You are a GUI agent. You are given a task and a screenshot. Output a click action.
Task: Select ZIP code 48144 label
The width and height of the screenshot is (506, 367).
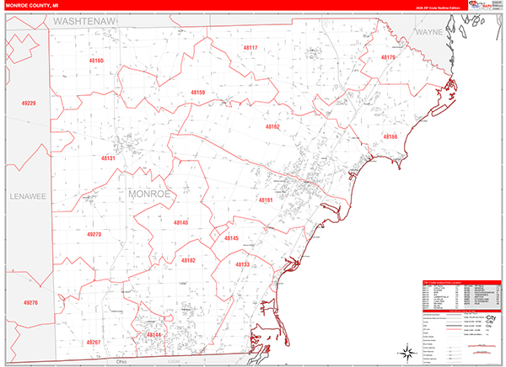coord(154,335)
